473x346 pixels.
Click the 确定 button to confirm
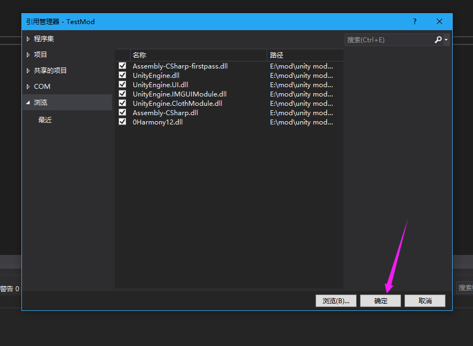tap(380, 300)
